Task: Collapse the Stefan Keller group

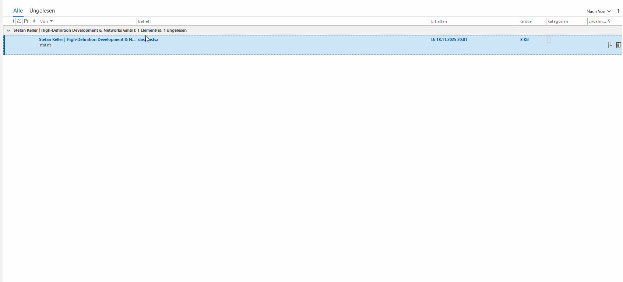Action: pos(8,30)
